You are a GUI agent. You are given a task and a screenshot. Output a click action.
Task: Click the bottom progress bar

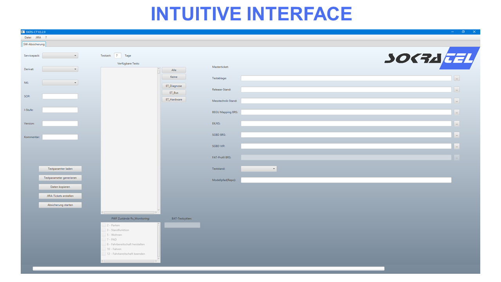point(209,269)
